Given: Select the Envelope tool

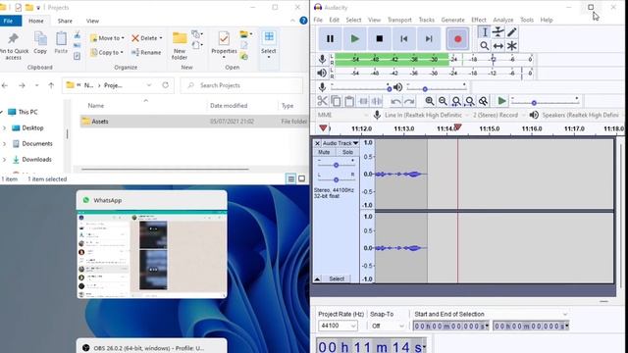Looking at the screenshot, I should click(x=497, y=32).
